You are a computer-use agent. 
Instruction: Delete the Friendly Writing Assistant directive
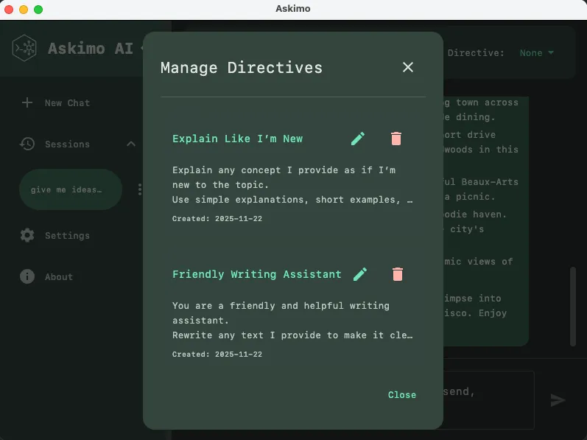tap(398, 274)
